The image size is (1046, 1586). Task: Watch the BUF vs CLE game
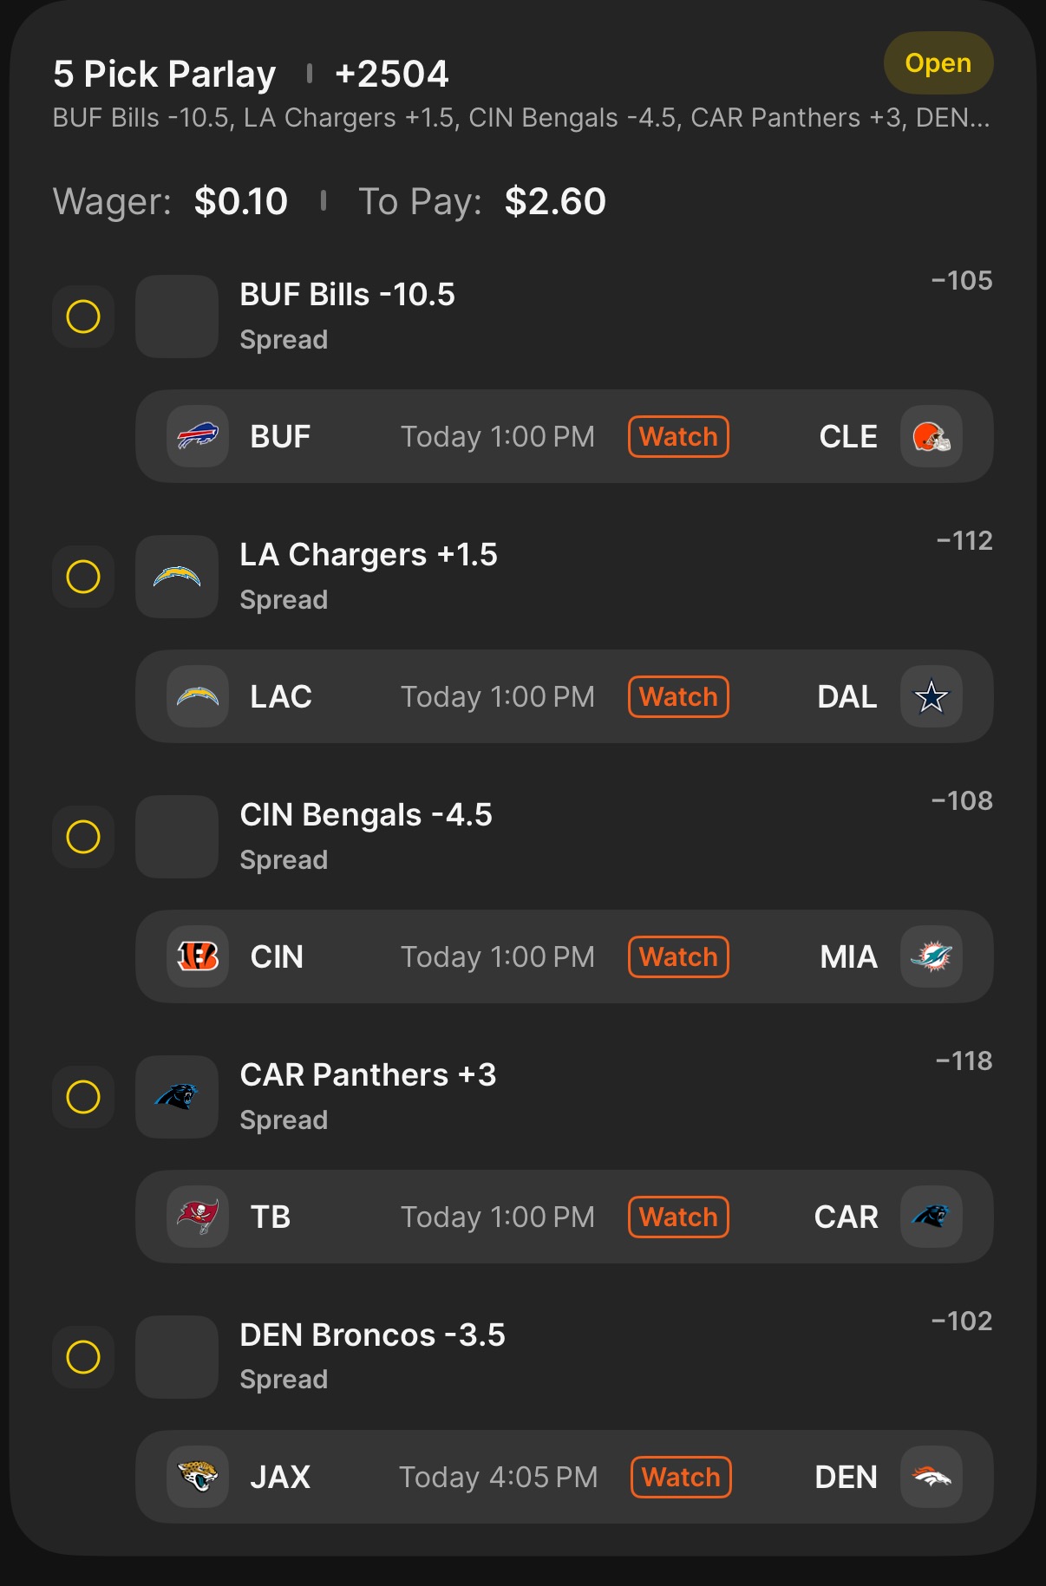click(678, 436)
